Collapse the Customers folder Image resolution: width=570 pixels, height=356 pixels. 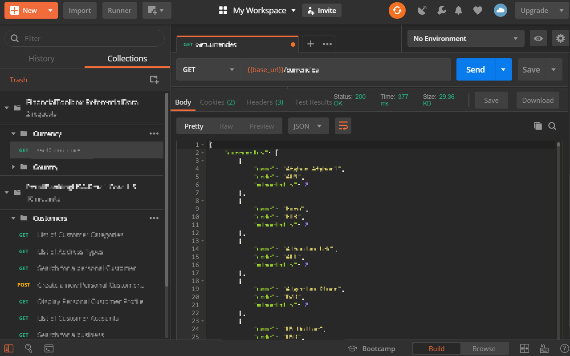coord(13,218)
